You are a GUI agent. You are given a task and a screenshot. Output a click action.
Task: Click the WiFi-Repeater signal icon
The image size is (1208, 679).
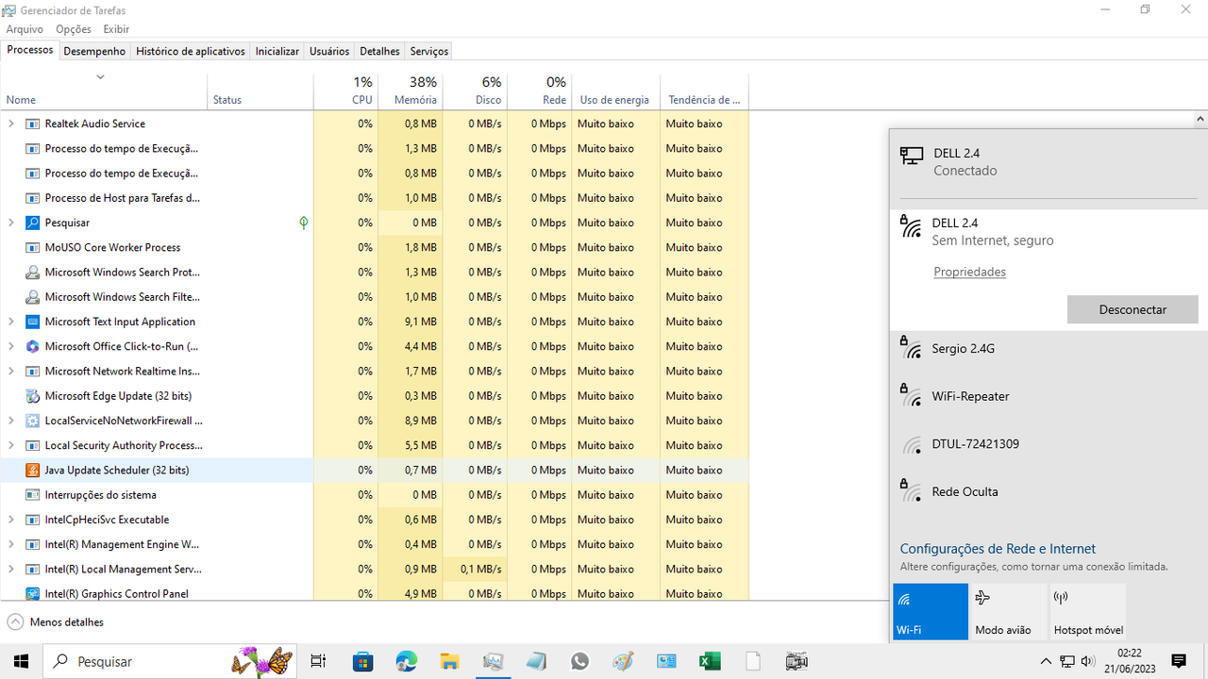click(911, 396)
